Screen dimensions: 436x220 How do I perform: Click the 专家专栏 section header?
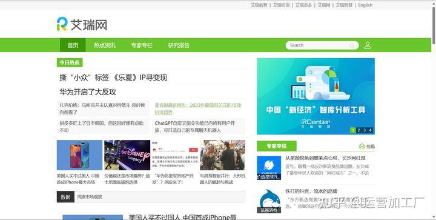(x=277, y=146)
